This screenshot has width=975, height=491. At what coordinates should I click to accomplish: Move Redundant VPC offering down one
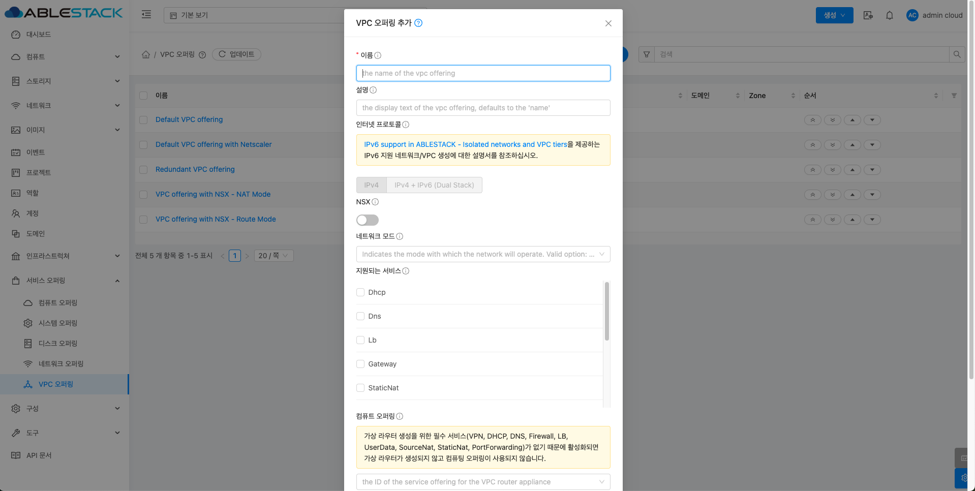point(872,170)
